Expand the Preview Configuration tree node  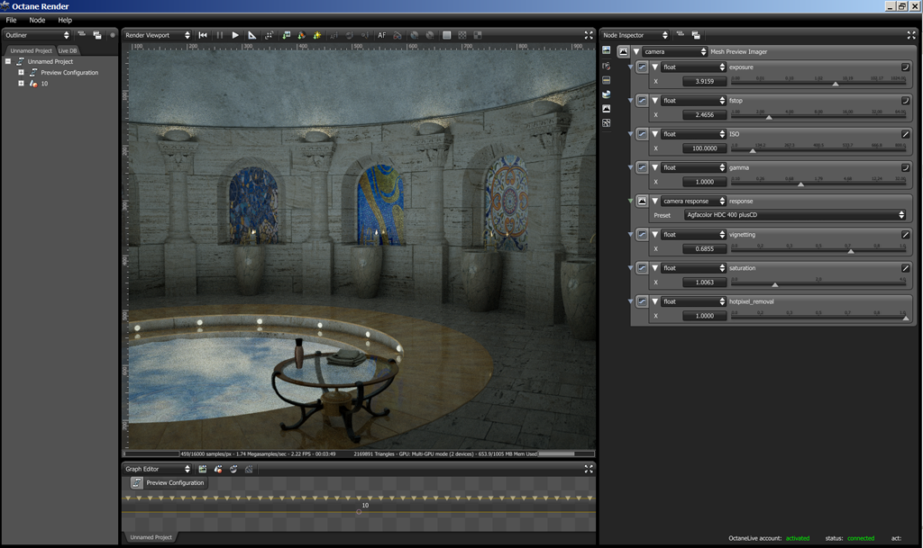(x=21, y=72)
